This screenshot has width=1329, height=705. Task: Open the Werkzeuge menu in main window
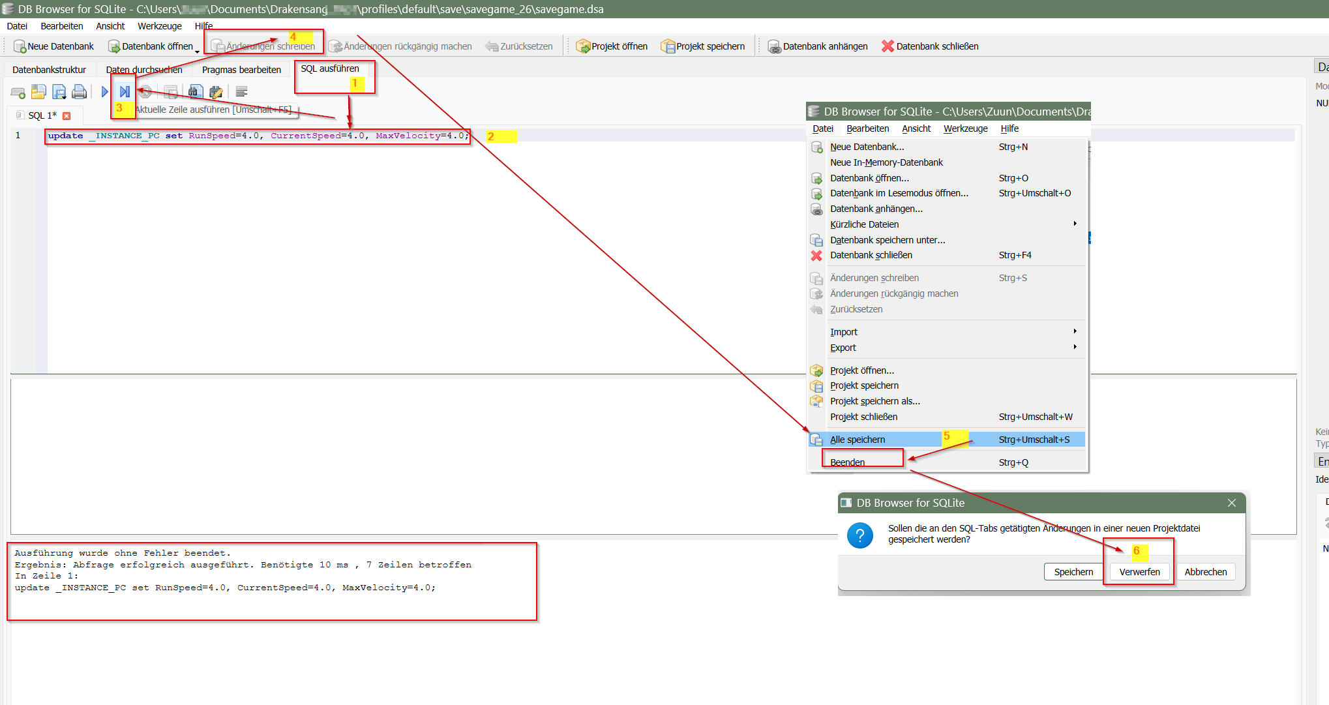(x=160, y=26)
